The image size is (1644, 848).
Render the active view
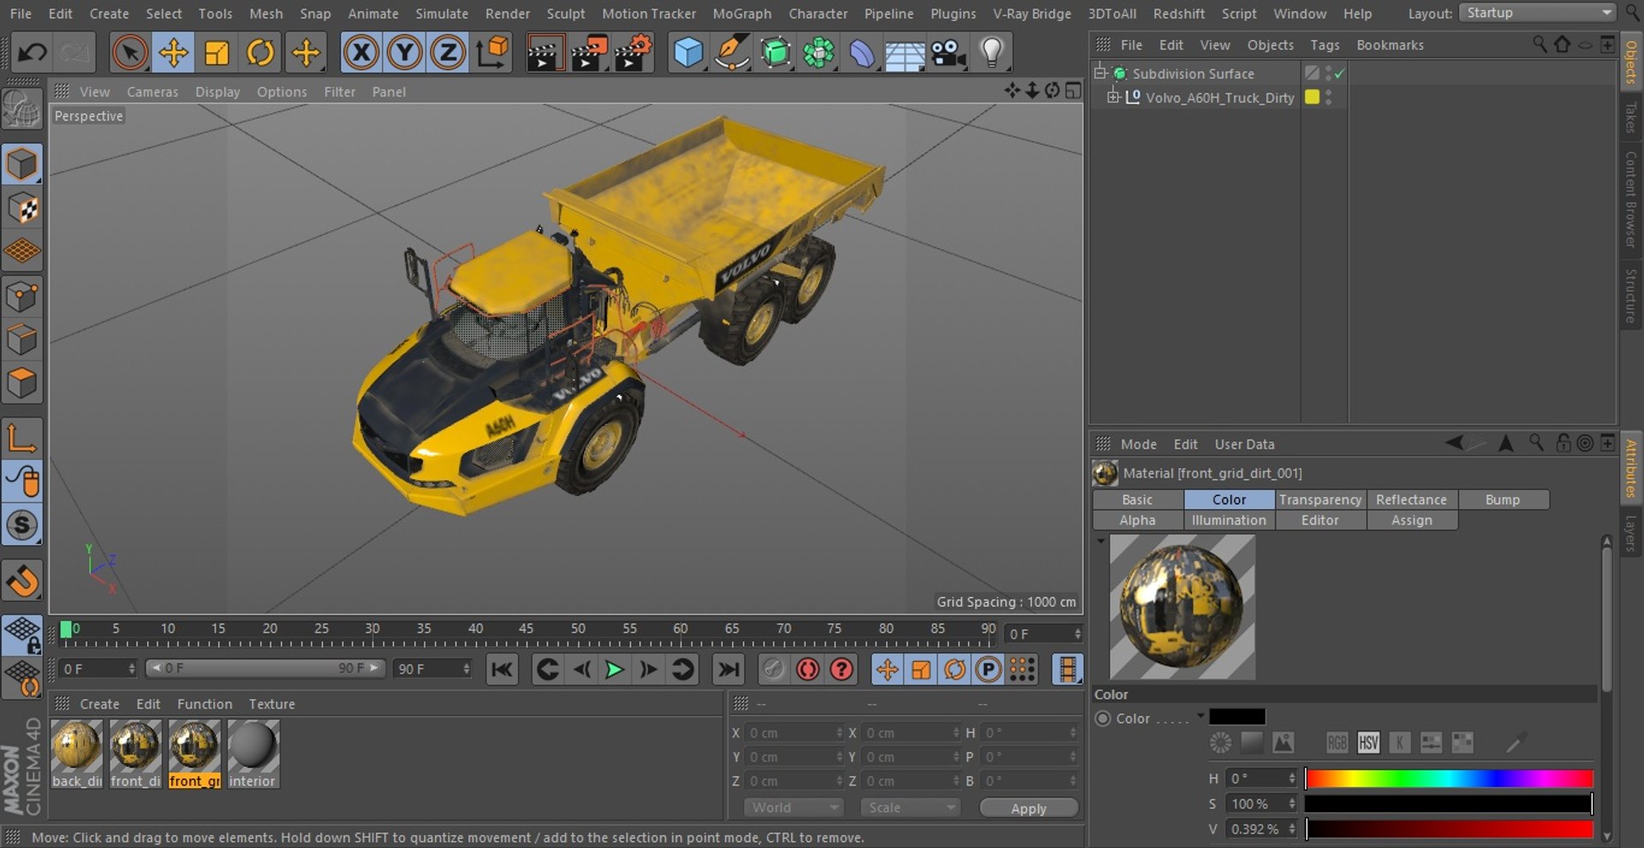click(544, 53)
